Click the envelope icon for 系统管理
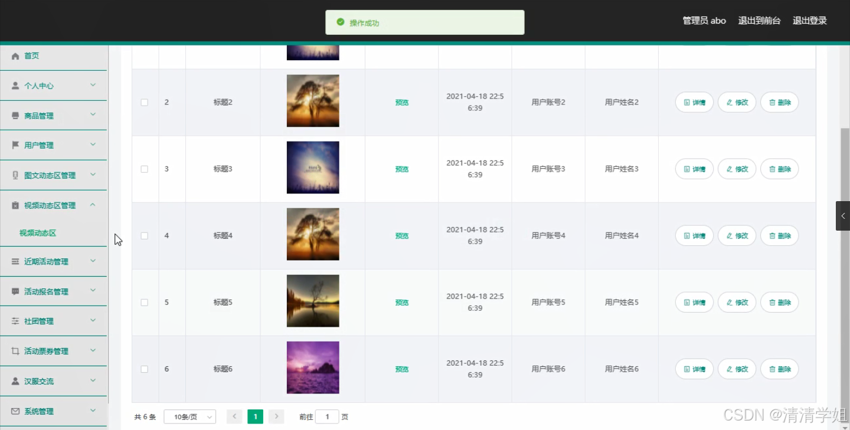This screenshot has width=850, height=430. pos(16,411)
